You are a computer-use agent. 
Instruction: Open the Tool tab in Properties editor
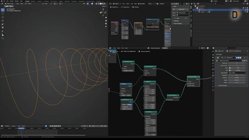pyautogui.click(x=213, y=51)
